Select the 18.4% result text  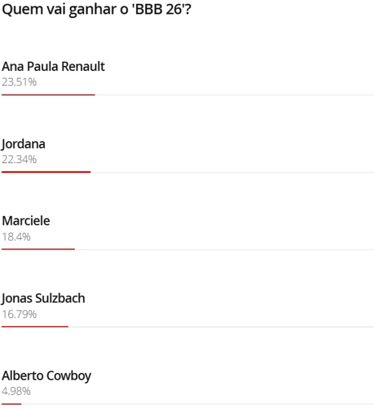click(16, 237)
